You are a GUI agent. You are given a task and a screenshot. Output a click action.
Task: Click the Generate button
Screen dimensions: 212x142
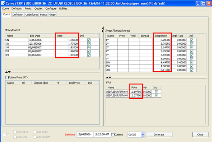click(x=159, y=134)
